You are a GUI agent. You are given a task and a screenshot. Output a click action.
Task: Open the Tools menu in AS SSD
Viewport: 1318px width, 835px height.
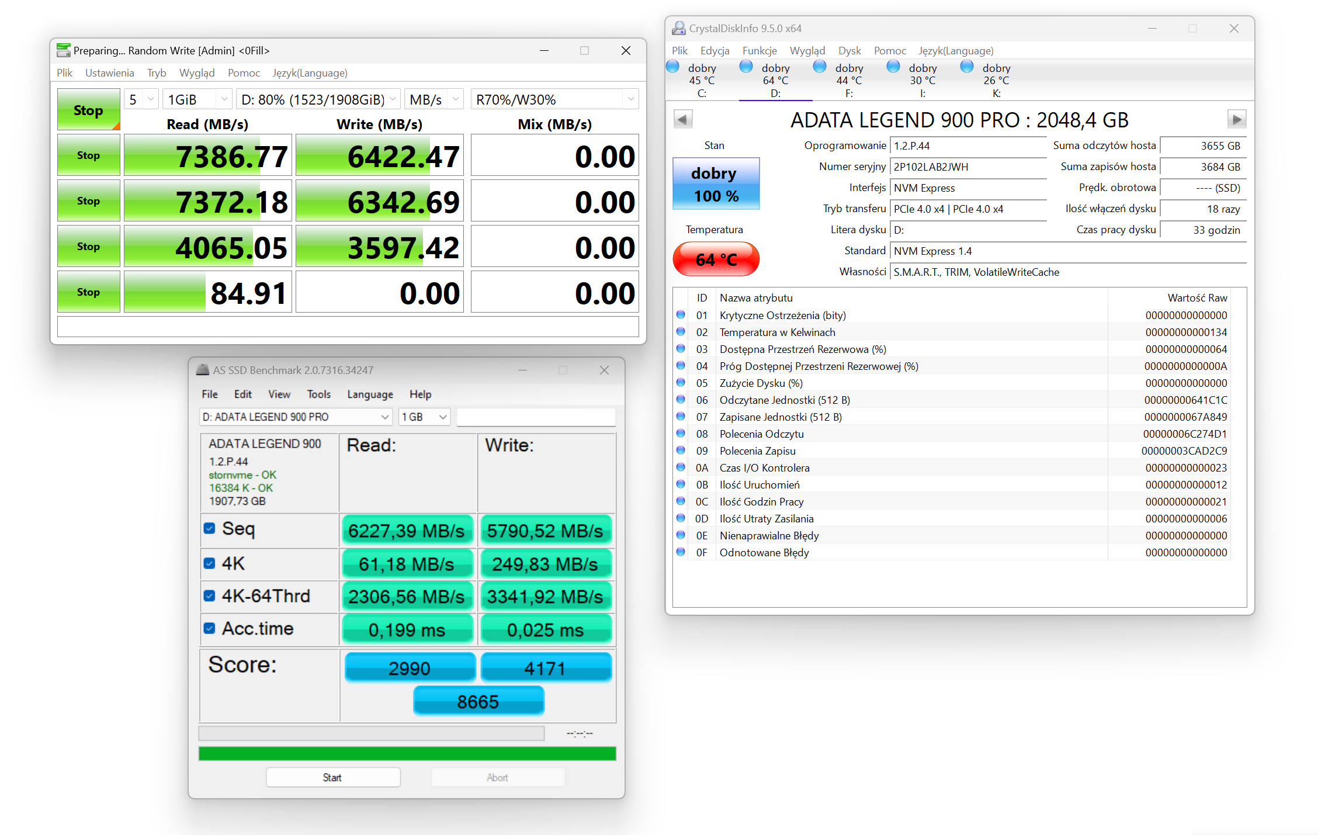[x=318, y=394]
